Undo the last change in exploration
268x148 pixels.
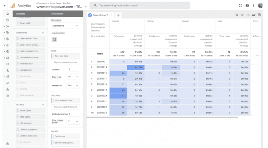(237, 15)
